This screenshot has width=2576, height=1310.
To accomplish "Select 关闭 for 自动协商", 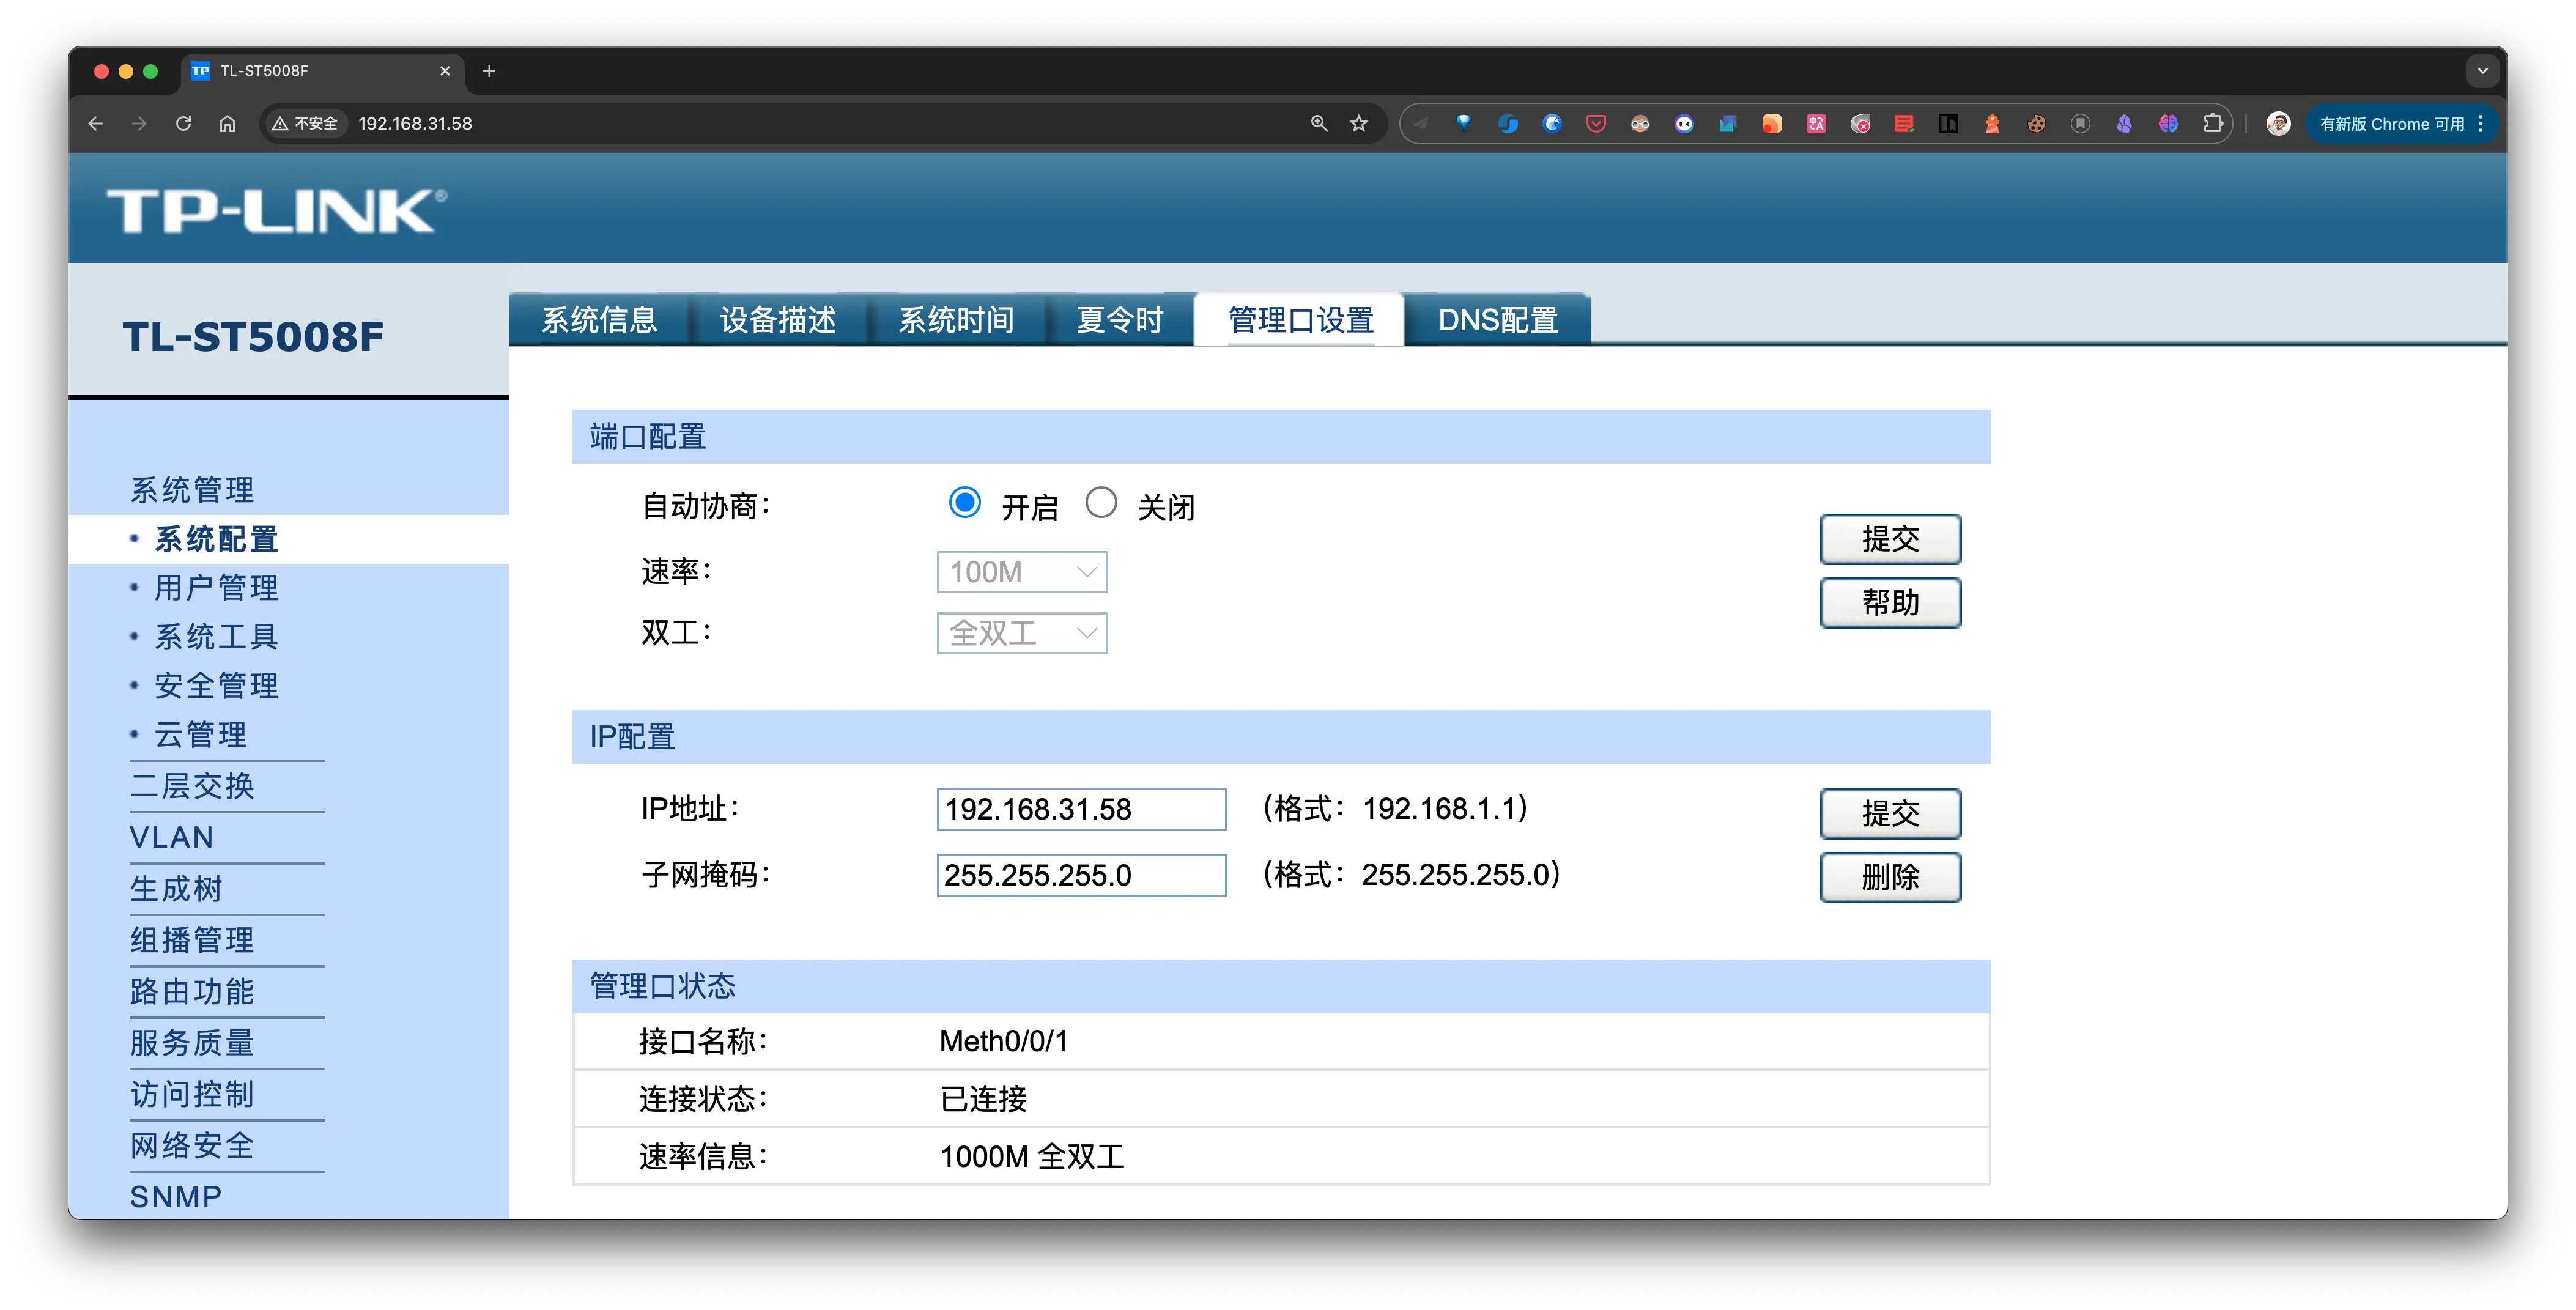I will (1101, 503).
